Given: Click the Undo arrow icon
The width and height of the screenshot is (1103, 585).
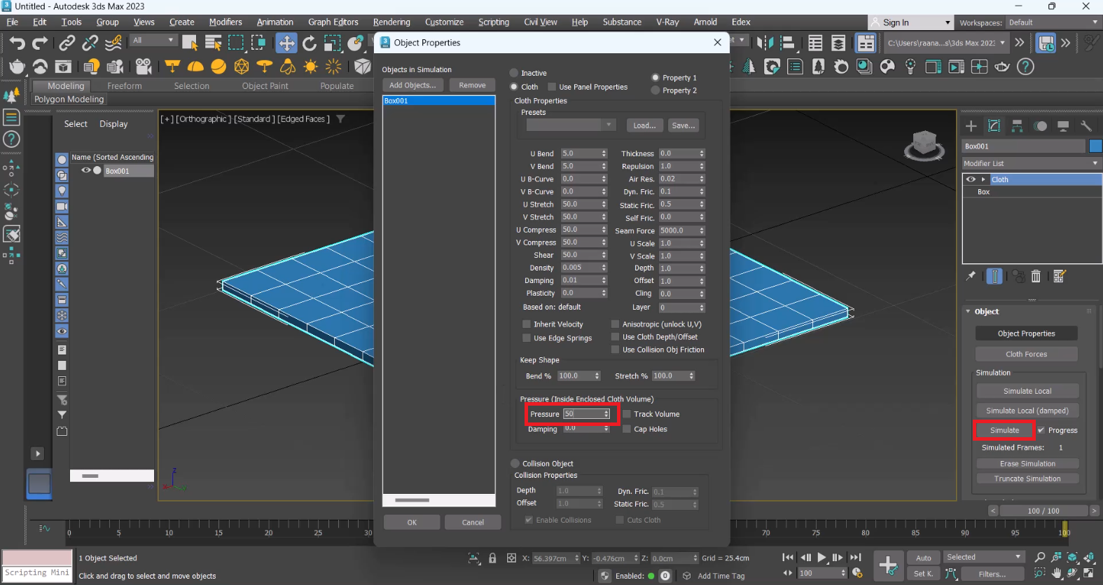Looking at the screenshot, I should tap(17, 43).
